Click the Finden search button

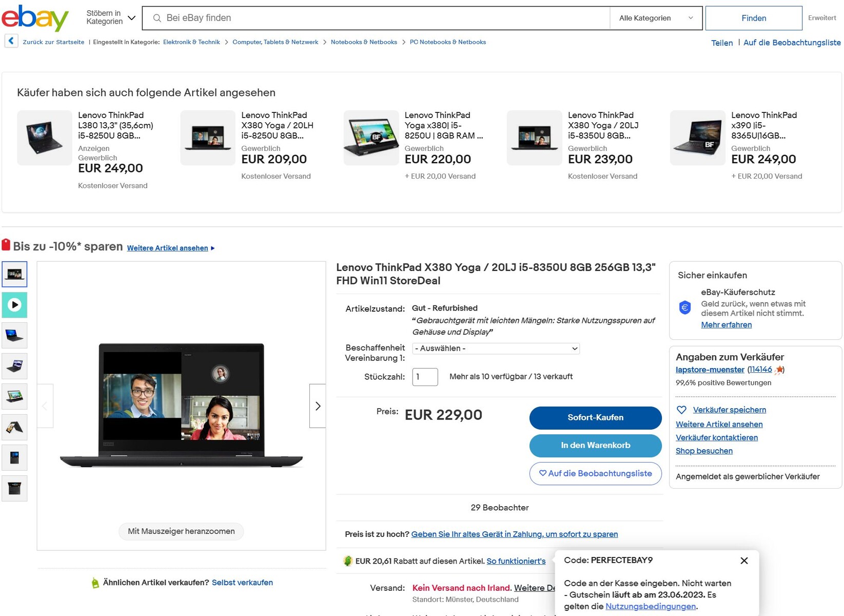[754, 18]
